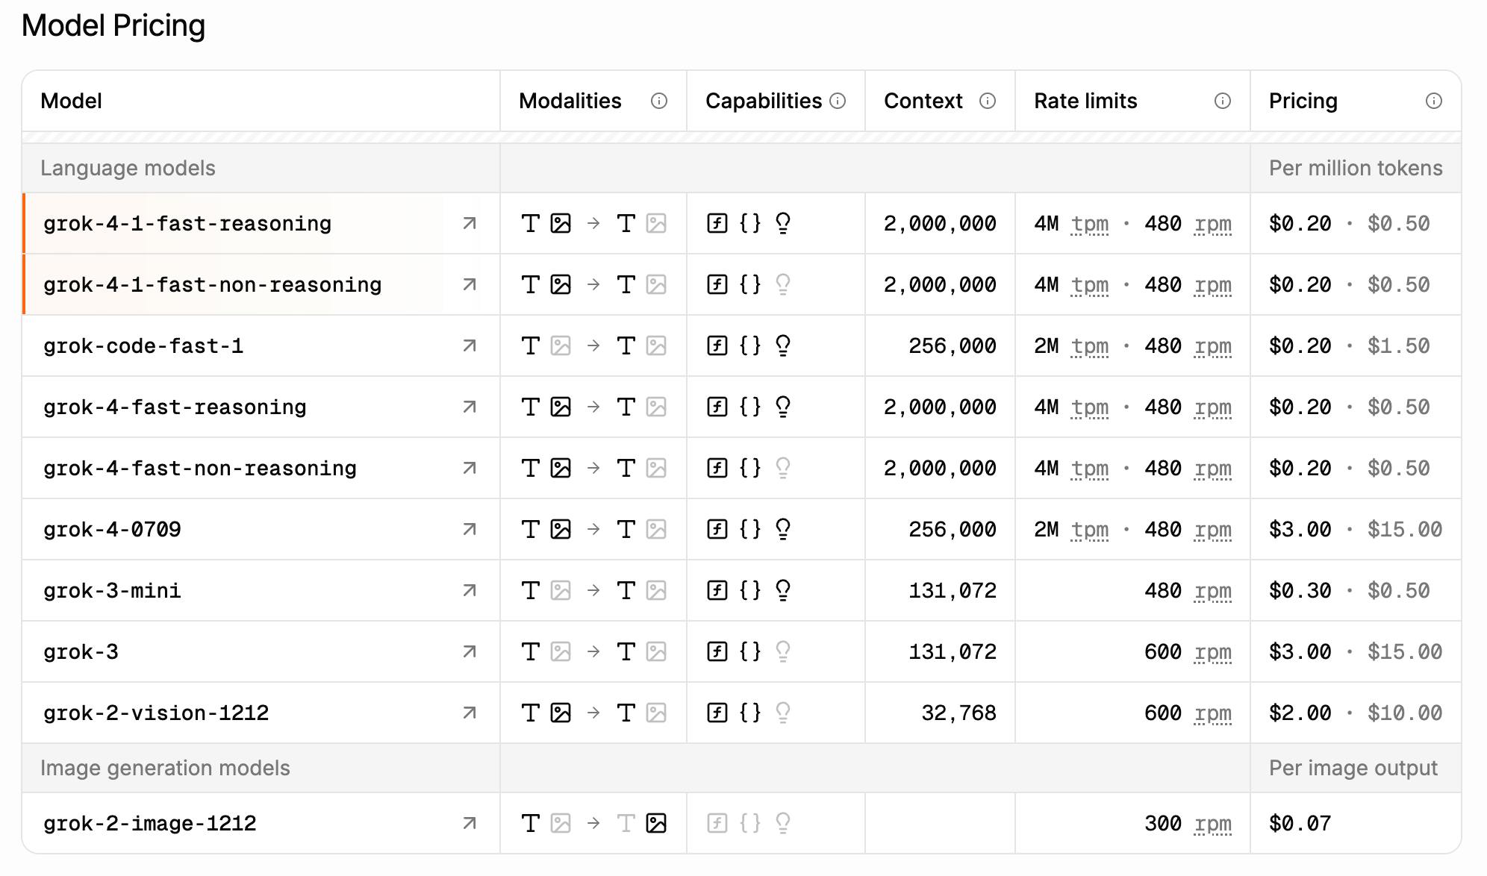
Task: Click the image output icon for grok-2-image-1212
Action: [657, 824]
